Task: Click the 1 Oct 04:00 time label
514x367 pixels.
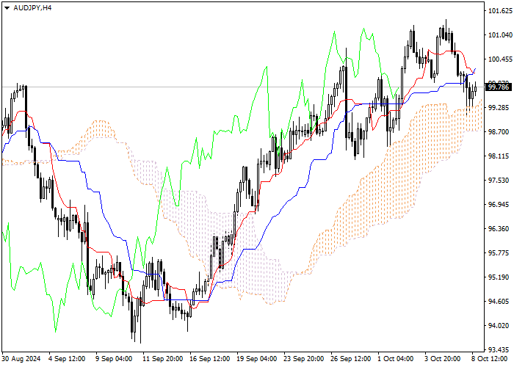Action: [396, 359]
